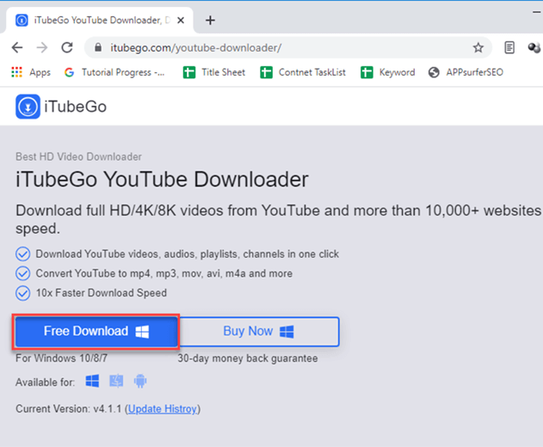Click the iTubeGo YouTube Downloader heading
Image resolution: width=543 pixels, height=447 pixels.
[x=162, y=179]
